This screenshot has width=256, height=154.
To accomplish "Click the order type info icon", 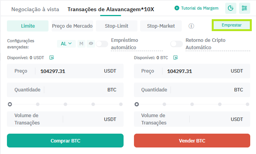I will pyautogui.click(x=191, y=26).
